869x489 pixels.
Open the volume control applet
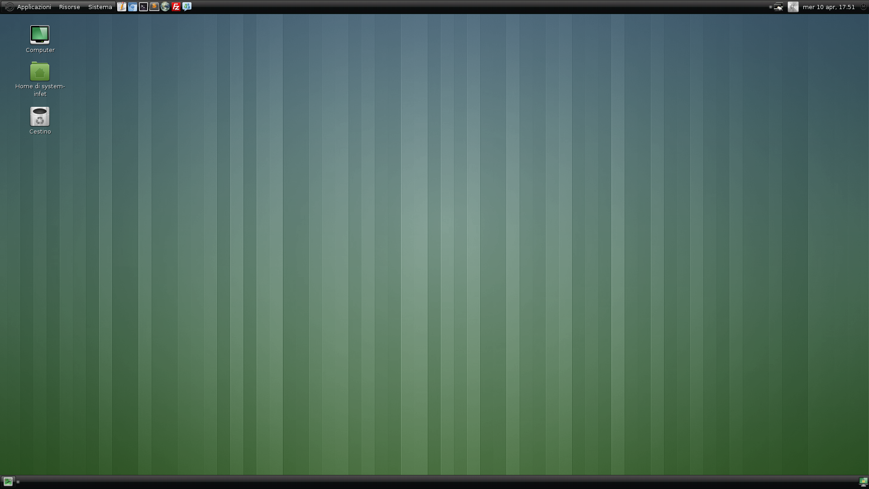793,7
